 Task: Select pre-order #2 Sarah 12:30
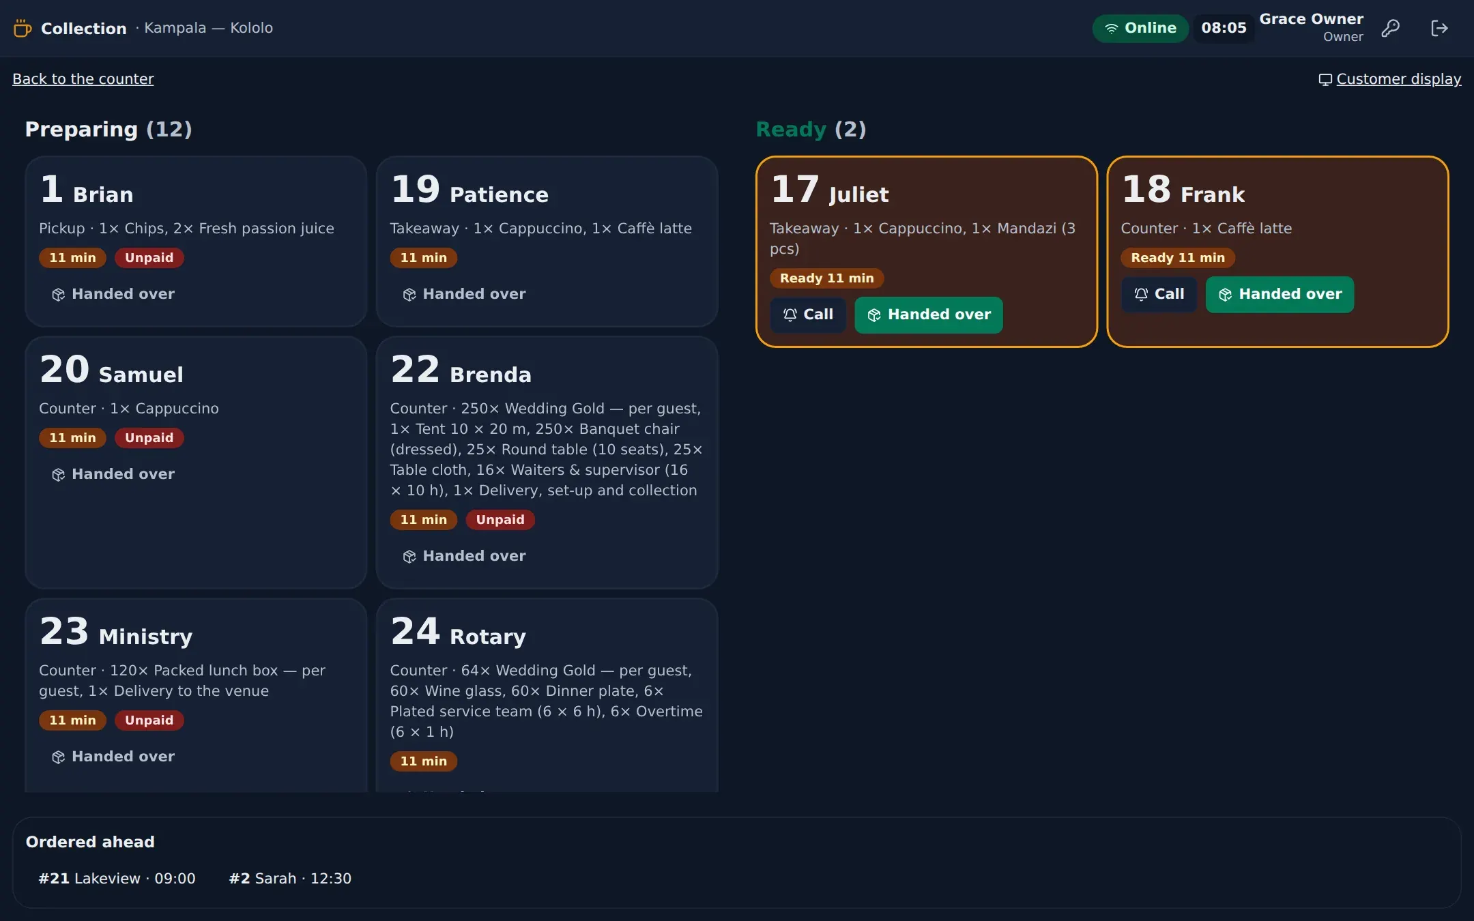point(290,879)
